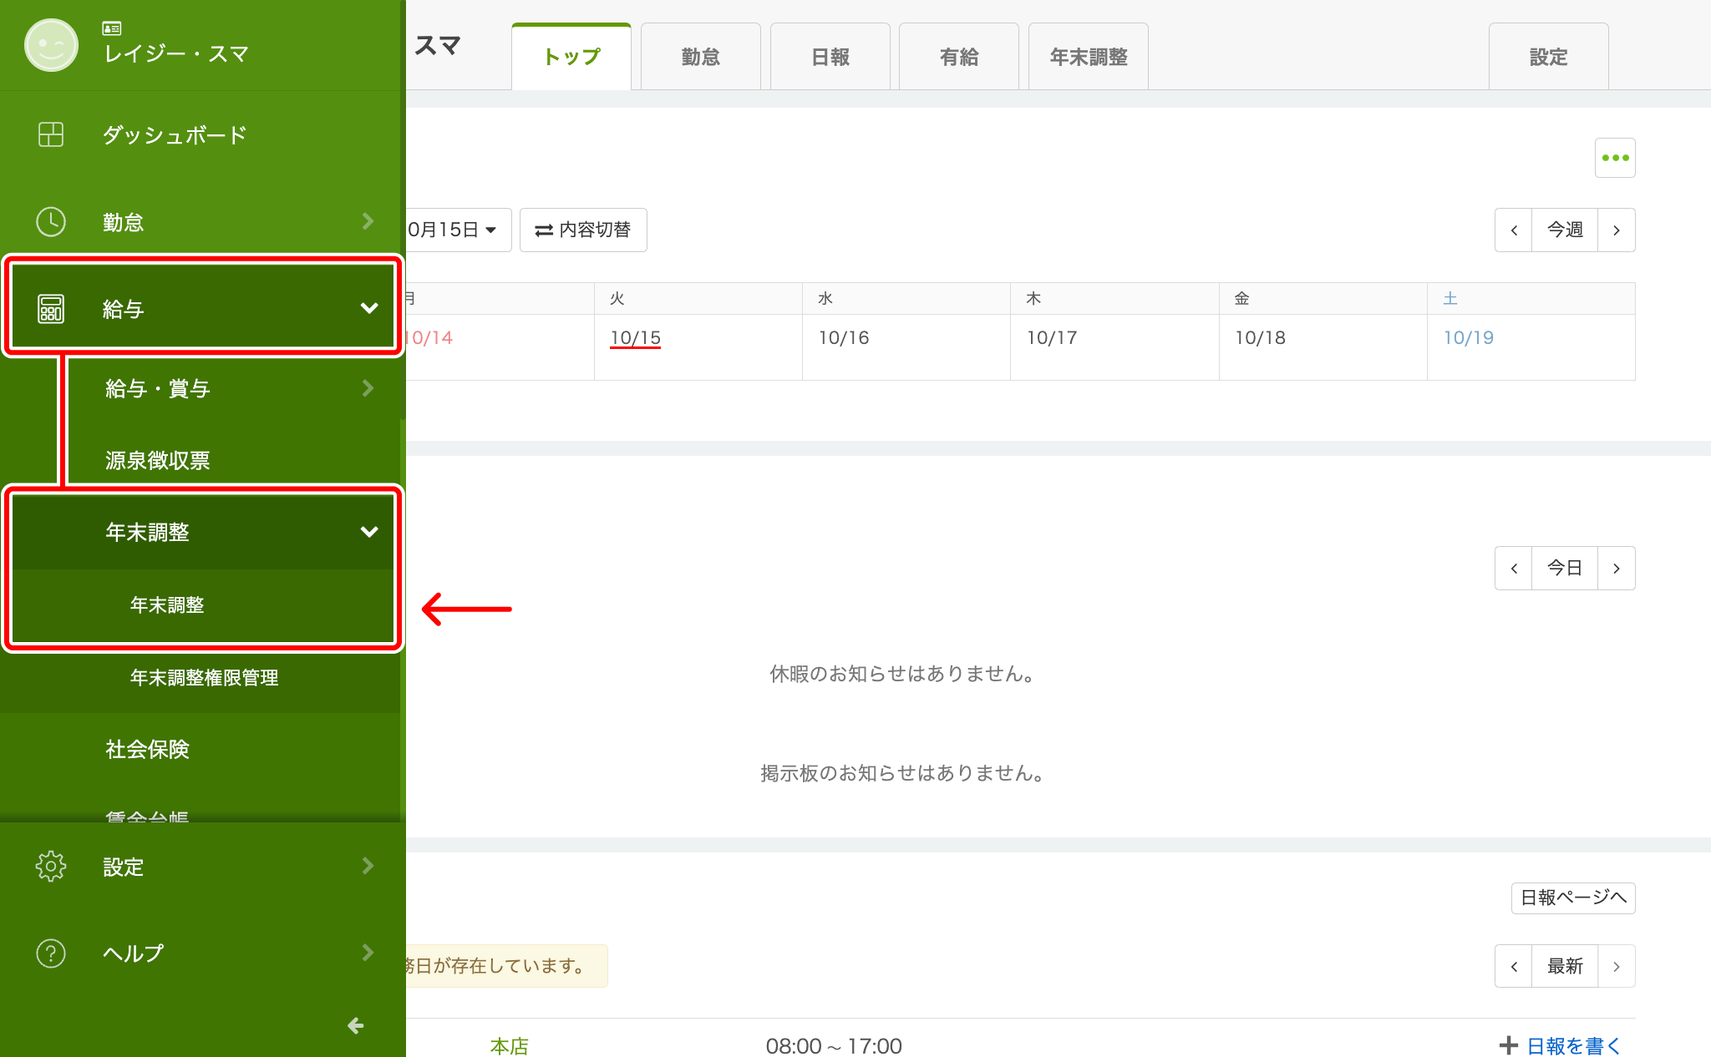Screen dimensions: 1711x1057
Task: Click next arrow beside 最新
Action: pyautogui.click(x=1617, y=966)
